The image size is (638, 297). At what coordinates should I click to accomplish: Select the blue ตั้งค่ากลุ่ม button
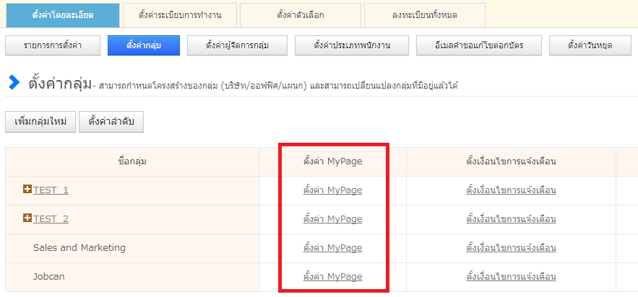pos(143,45)
